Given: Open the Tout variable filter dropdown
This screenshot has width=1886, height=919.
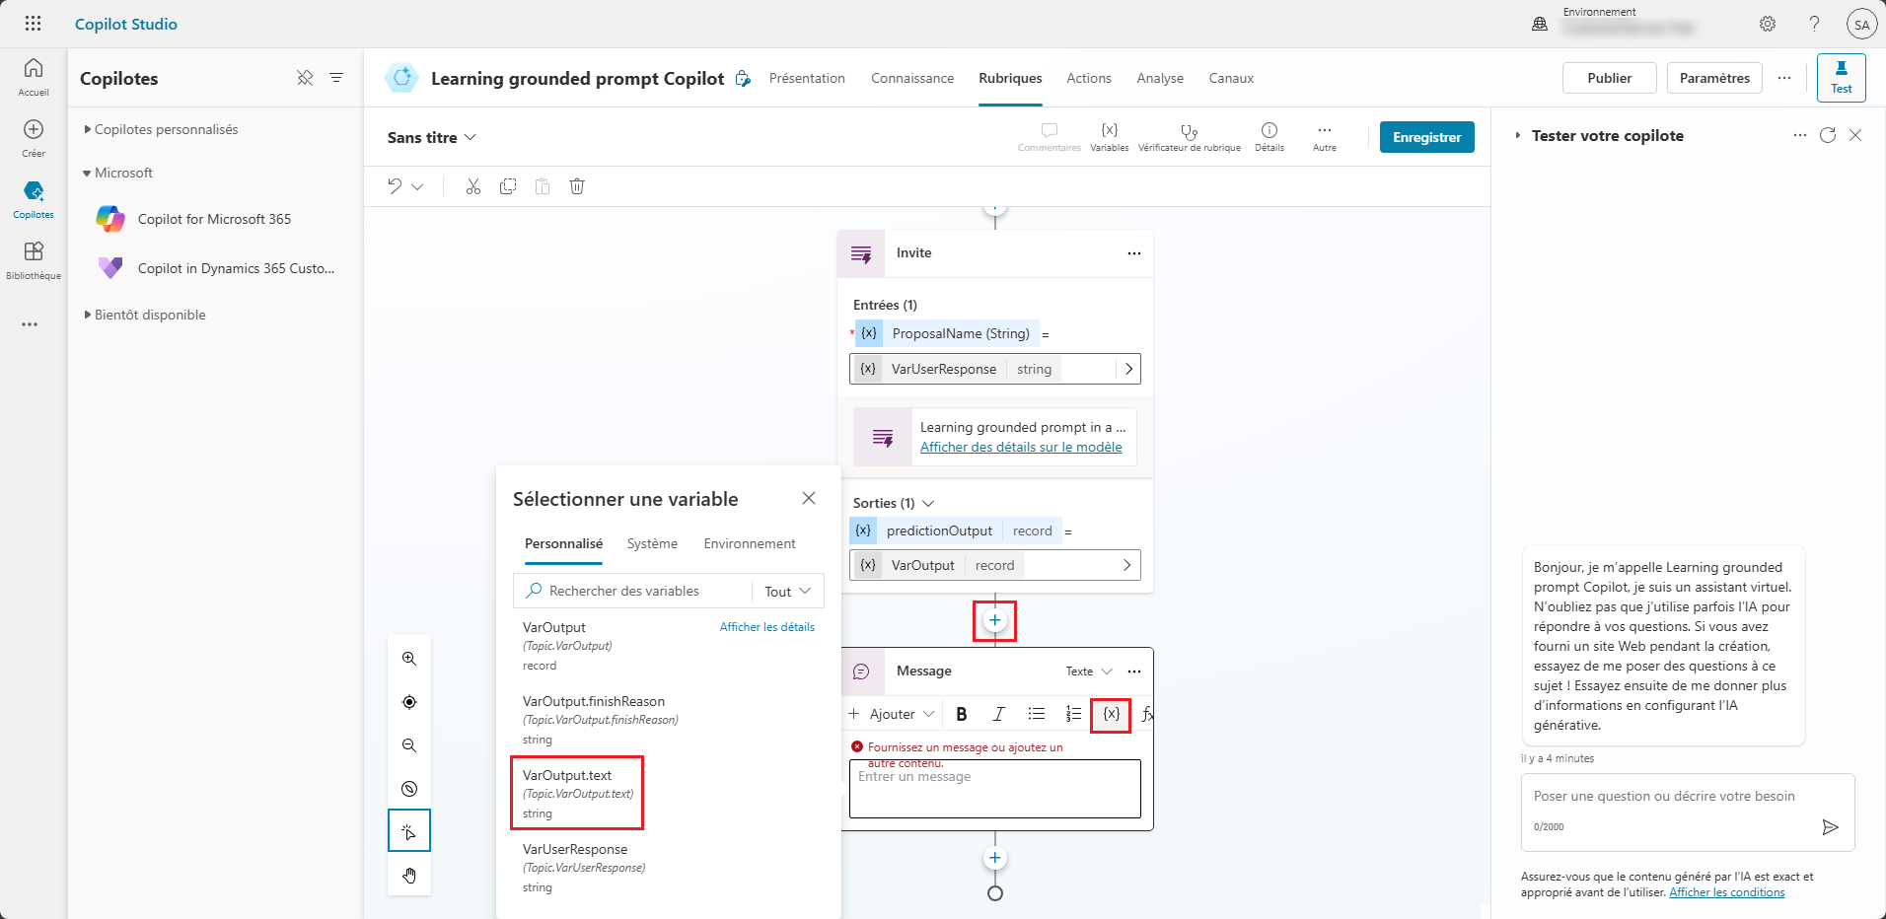Looking at the screenshot, I should [788, 591].
